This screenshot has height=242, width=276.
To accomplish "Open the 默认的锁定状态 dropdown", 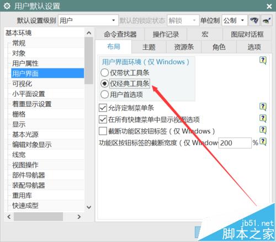I will coord(183,20).
